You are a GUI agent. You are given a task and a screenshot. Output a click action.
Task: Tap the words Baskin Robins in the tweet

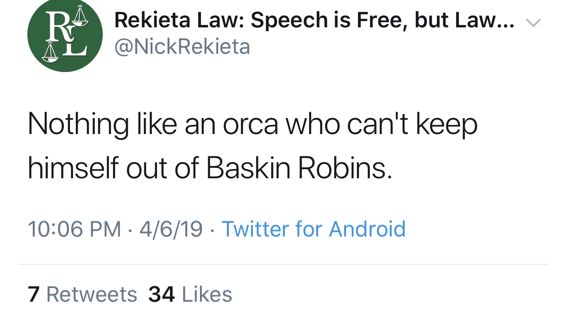click(x=299, y=168)
